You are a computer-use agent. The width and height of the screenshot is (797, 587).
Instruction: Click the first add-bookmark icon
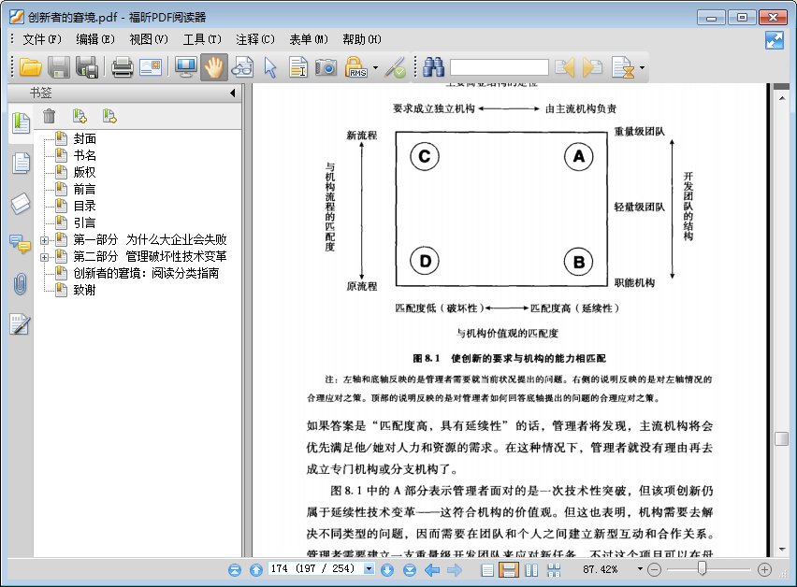coord(80,116)
